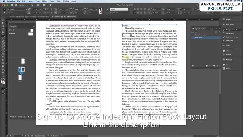This screenshot has width=243, height=137.
Task: Click the toolbox Fill and Stroke swatch
Action: click(x=3, y=82)
